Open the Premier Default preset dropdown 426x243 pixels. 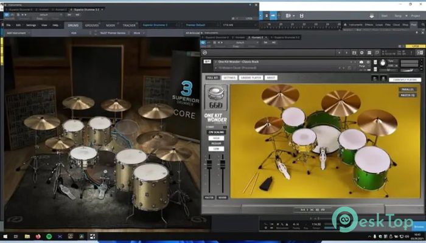pyautogui.click(x=200, y=25)
